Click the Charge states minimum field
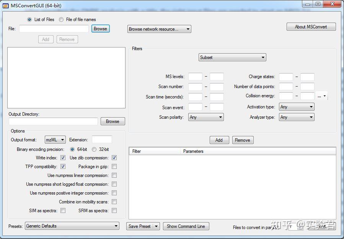Image resolution: width=344 pixels, height=239 pixels. (x=286, y=77)
